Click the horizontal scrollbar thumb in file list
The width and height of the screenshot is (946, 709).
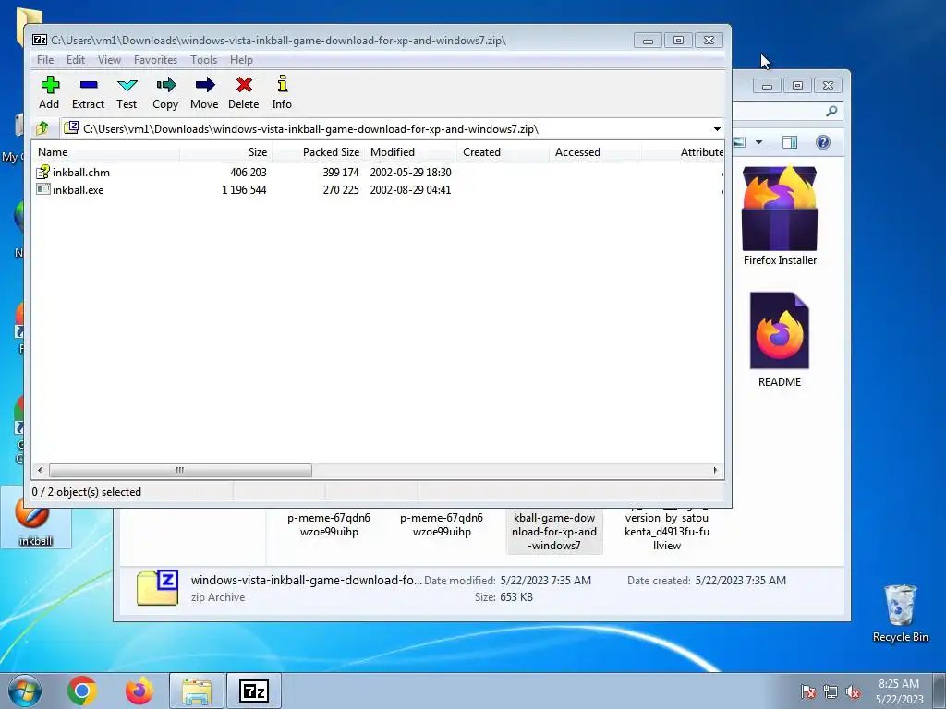(x=180, y=470)
